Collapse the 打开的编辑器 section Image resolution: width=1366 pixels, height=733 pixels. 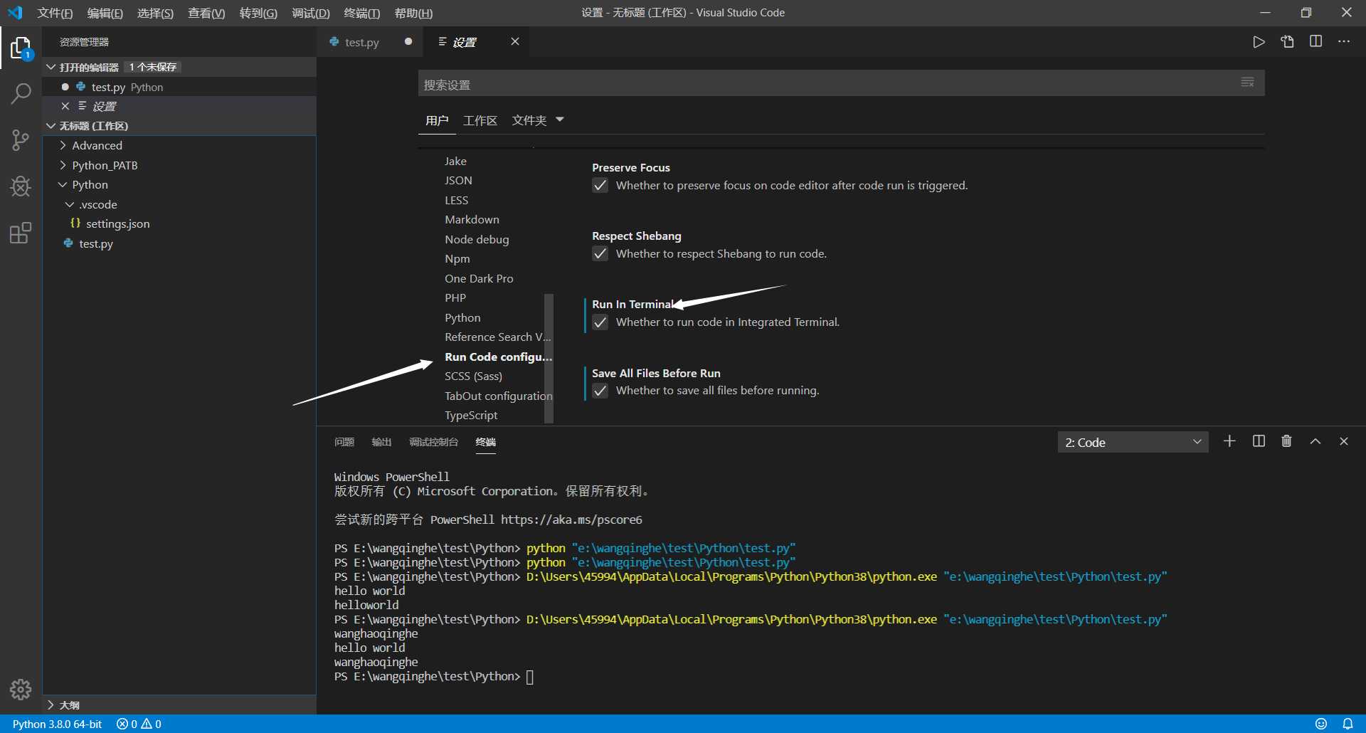51,67
